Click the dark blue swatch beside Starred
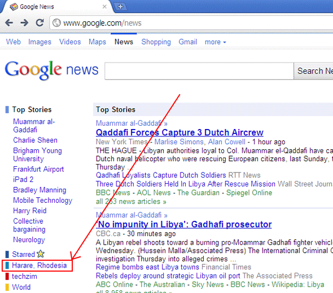Viewport: 333px width, 293px height. coord(7,254)
